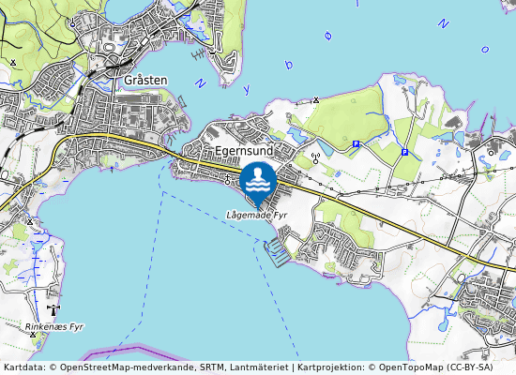This screenshot has height=375, width=516.
Task: Click the Egernsund town label
Action: pyautogui.click(x=244, y=151)
